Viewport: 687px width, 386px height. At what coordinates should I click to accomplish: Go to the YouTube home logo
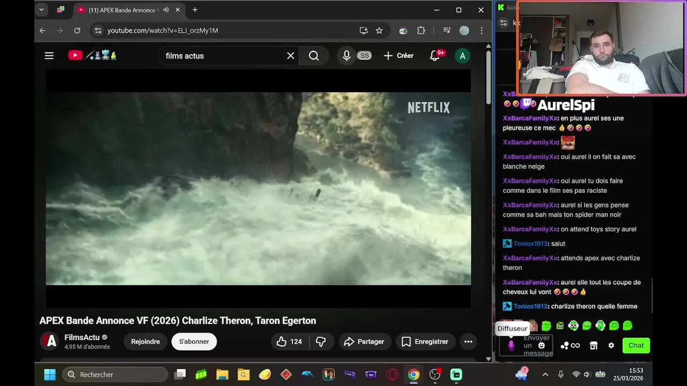(92, 55)
